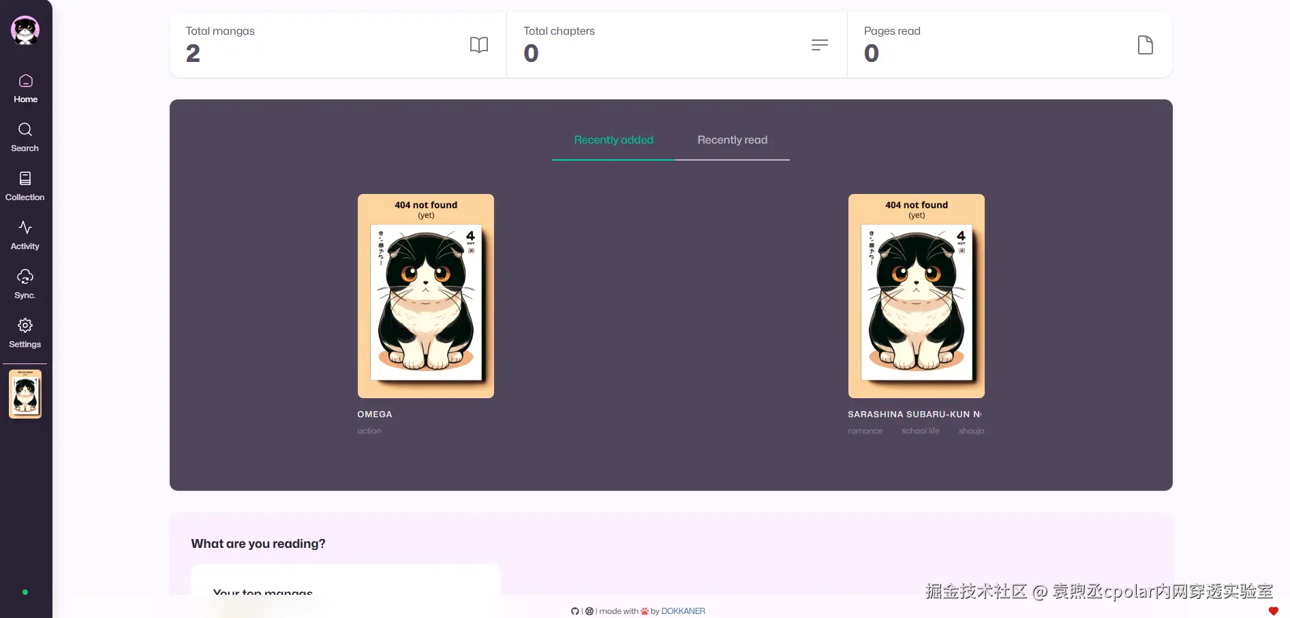Click the shoujo genre tag
1290x618 pixels.
point(972,431)
